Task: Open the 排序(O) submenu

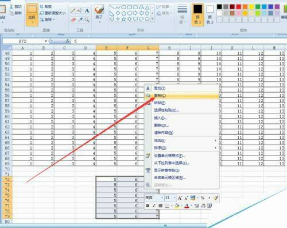Action: pyautogui.click(x=181, y=148)
